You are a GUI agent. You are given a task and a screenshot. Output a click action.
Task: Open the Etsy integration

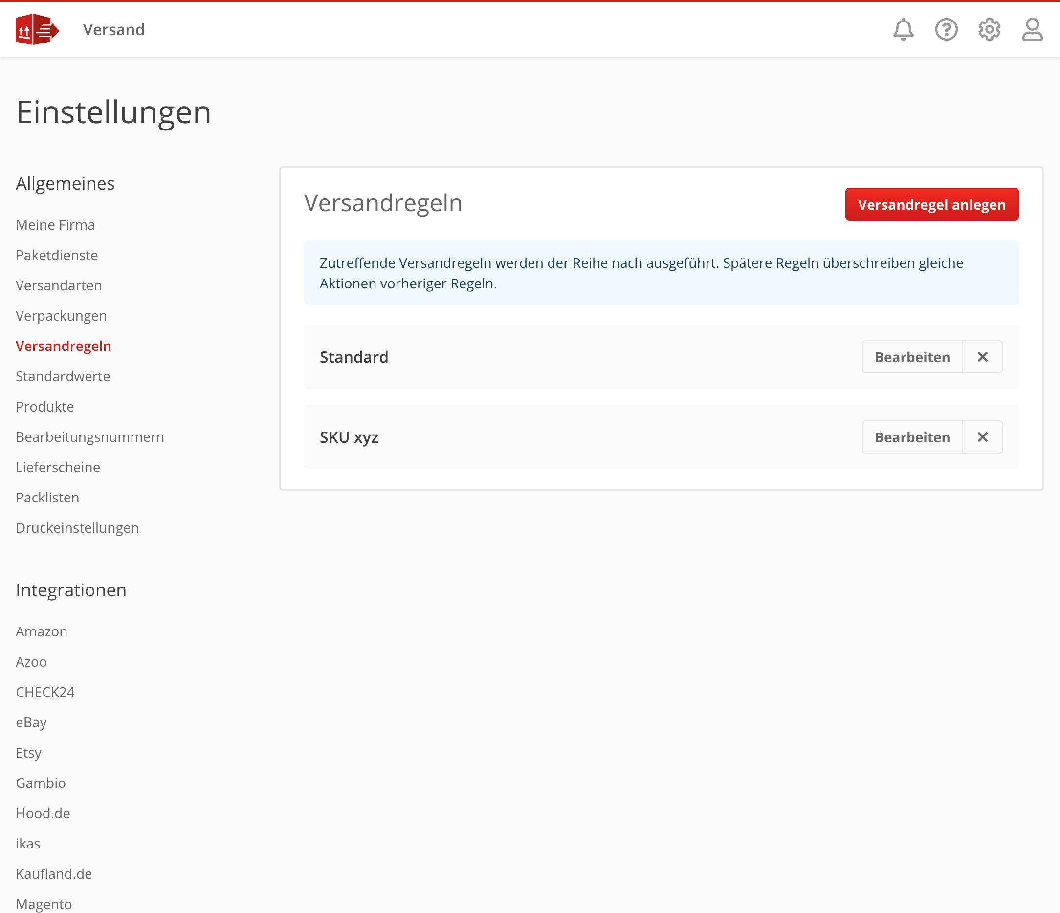29,753
